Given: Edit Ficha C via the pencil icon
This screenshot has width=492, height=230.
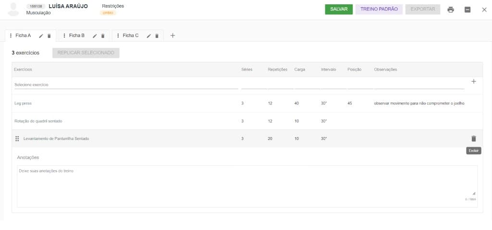Looking at the screenshot, I should [149, 36].
